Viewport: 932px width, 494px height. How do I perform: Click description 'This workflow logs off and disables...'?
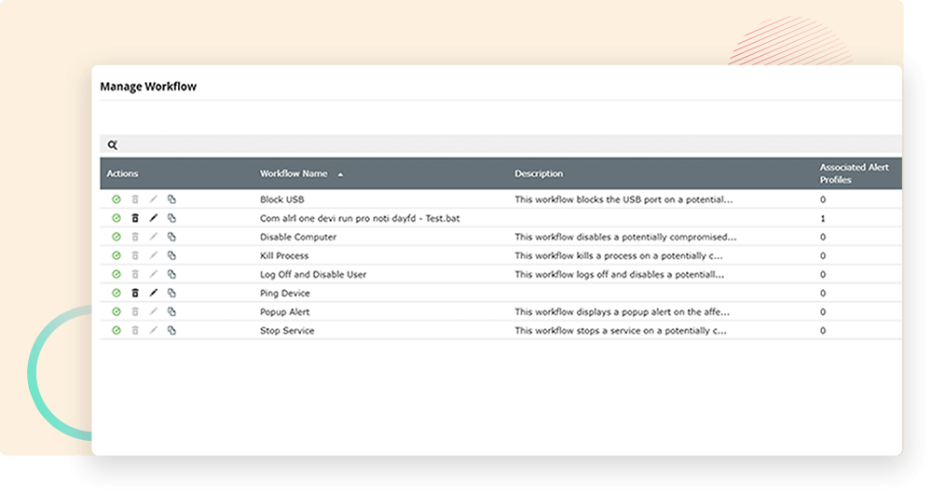(620, 274)
